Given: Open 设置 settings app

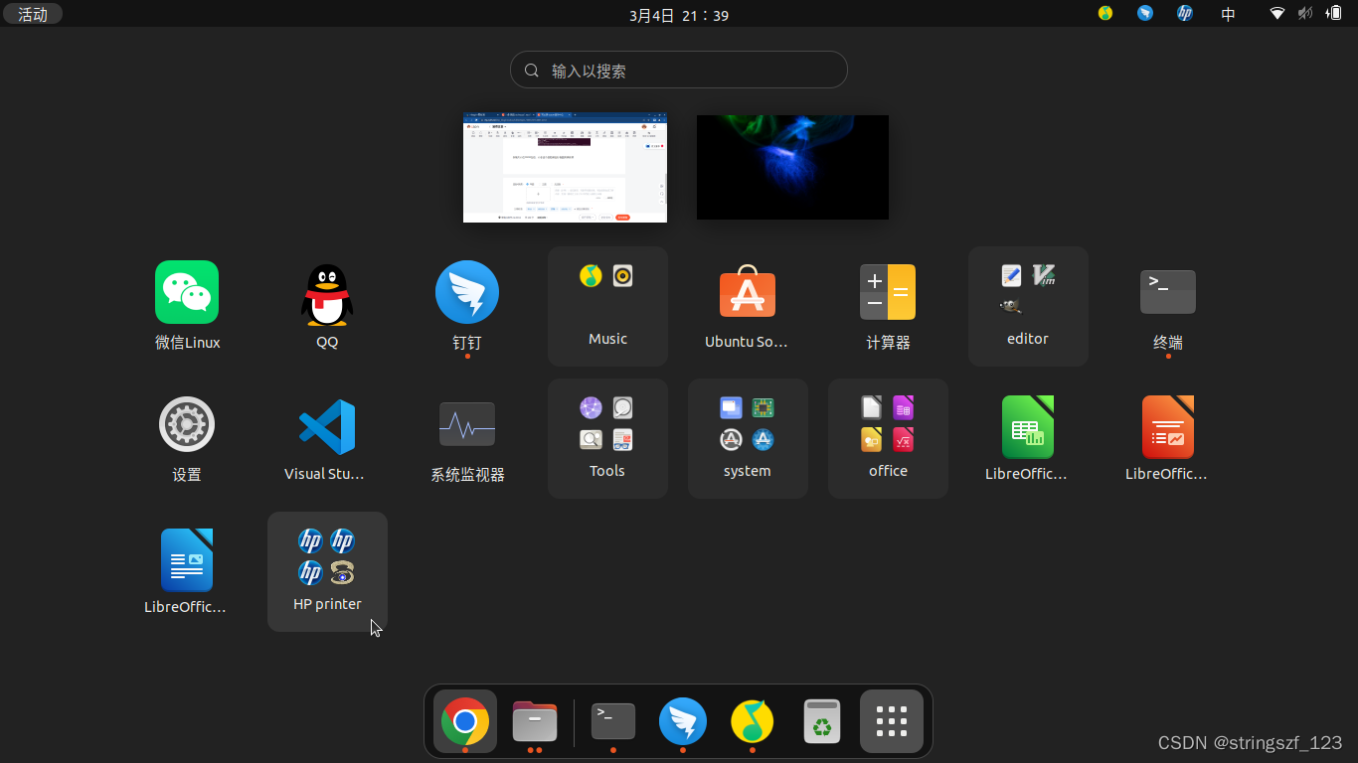Looking at the screenshot, I should 187,425.
